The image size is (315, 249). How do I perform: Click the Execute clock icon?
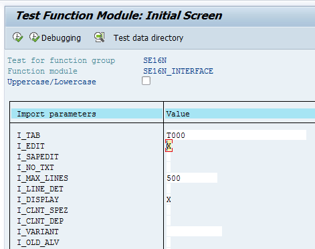[x=17, y=37]
